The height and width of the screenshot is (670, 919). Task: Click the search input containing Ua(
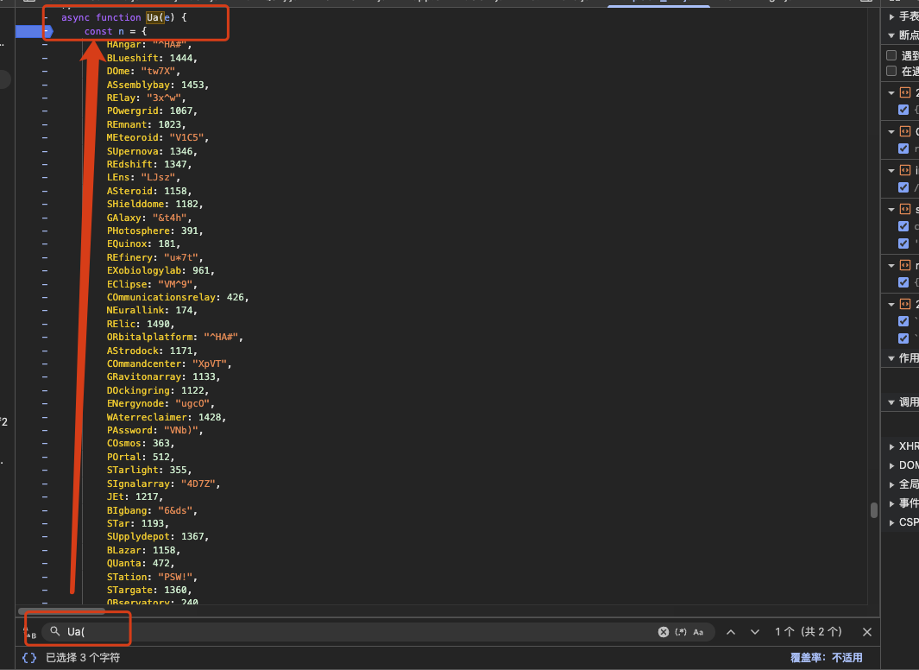point(345,632)
